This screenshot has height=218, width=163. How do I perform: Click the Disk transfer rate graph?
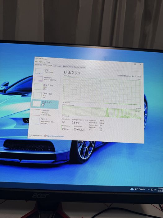[x=102, y=113]
